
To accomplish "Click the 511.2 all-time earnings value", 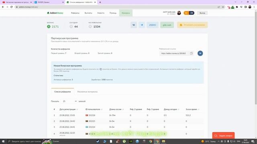I will [188, 115].
